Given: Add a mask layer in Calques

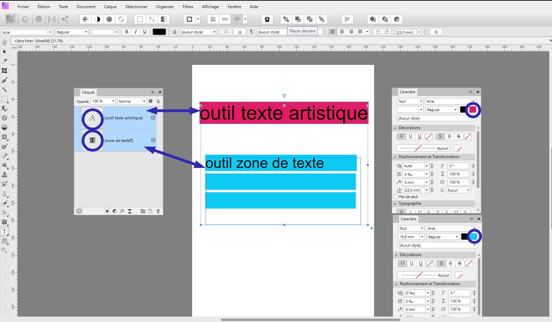Looking at the screenshot, I should pos(107,211).
